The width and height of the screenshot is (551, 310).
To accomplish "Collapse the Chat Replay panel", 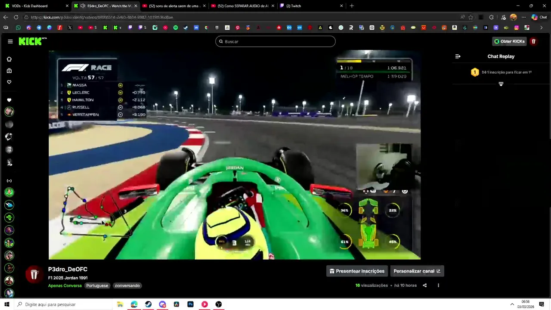I will [x=458, y=56].
